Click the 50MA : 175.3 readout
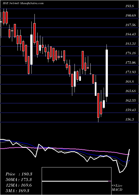Viewport: 139px width, 195px height. click(19, 180)
